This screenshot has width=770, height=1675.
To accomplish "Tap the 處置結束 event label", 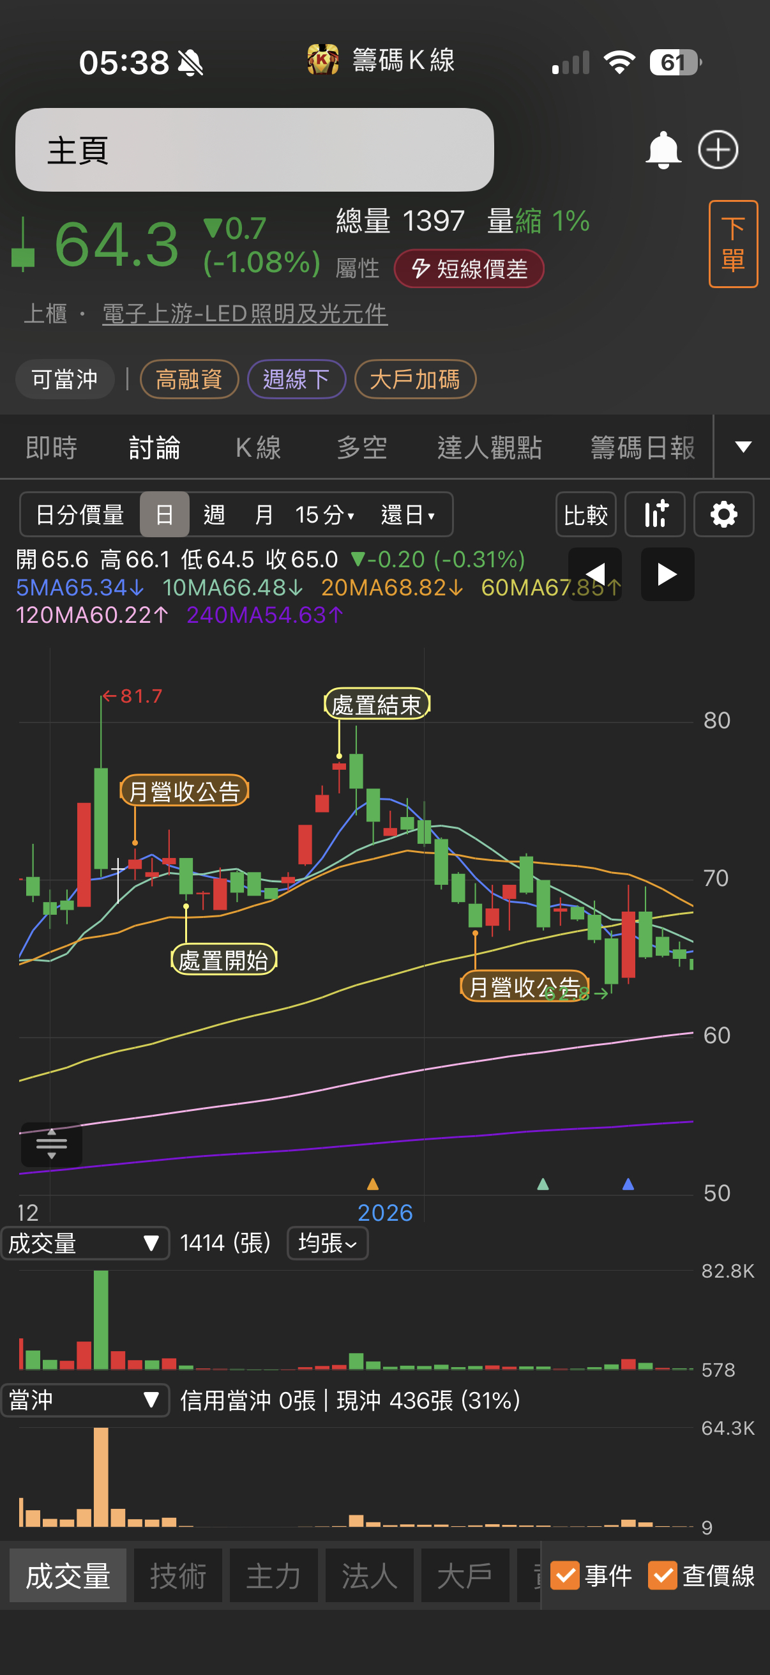I will (x=377, y=704).
